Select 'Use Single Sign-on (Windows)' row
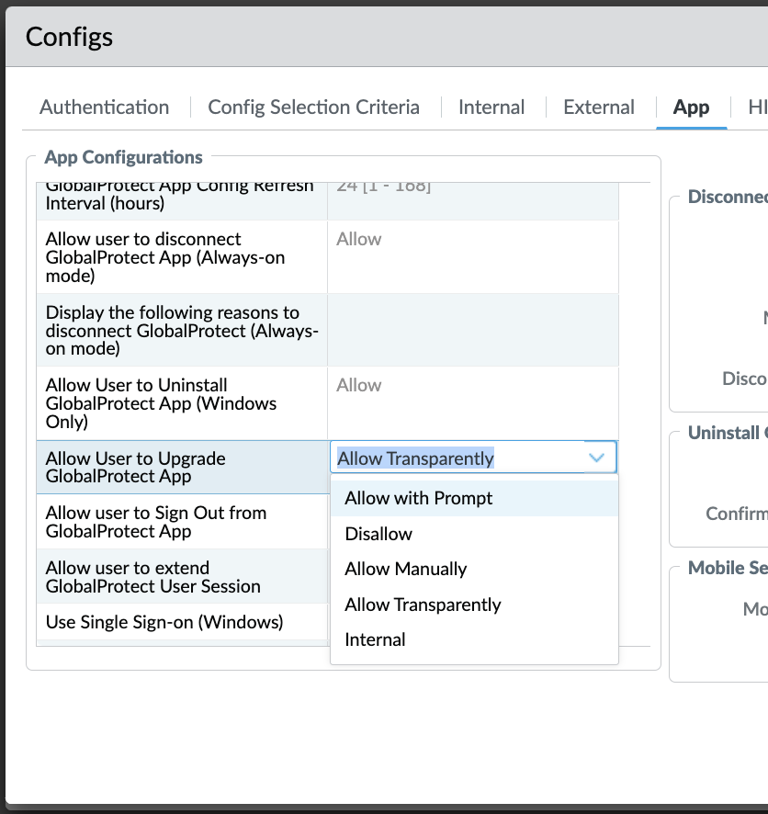The image size is (768, 814). [182, 622]
